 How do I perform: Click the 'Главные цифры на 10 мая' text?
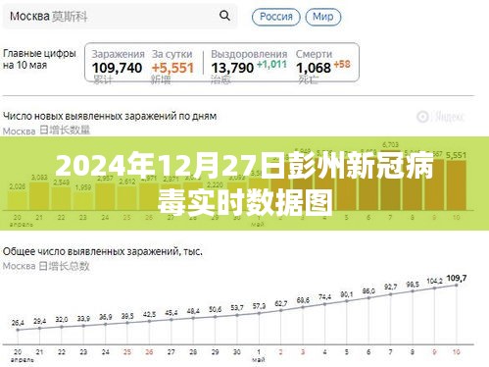39,59
